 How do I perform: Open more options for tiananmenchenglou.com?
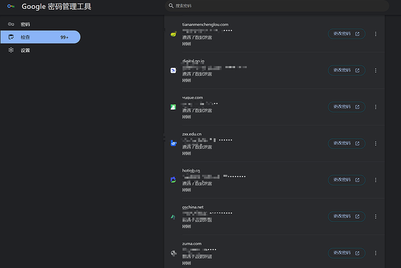point(375,34)
